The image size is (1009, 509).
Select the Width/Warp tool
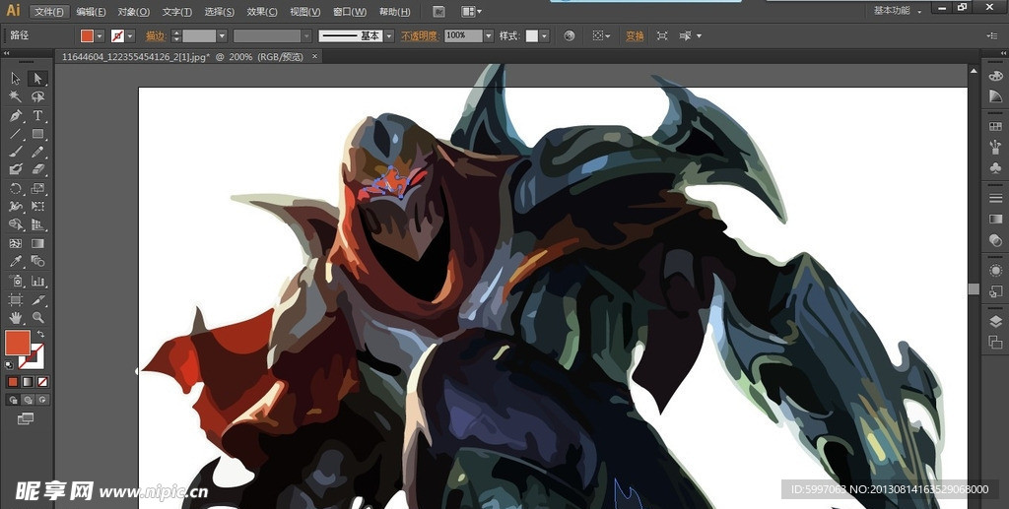click(16, 207)
